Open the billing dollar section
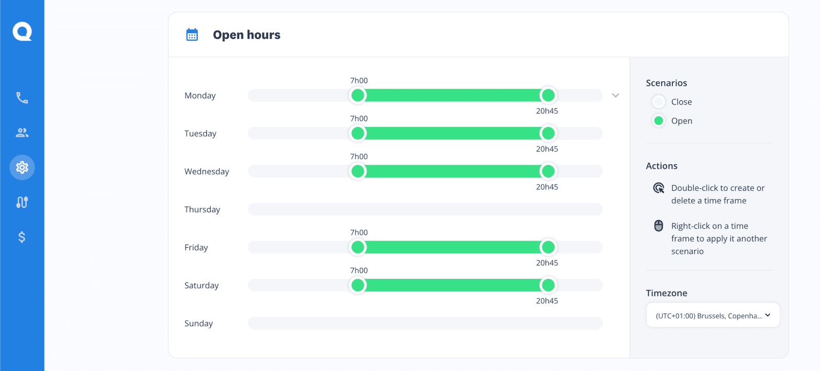The width and height of the screenshot is (820, 371). (x=22, y=237)
